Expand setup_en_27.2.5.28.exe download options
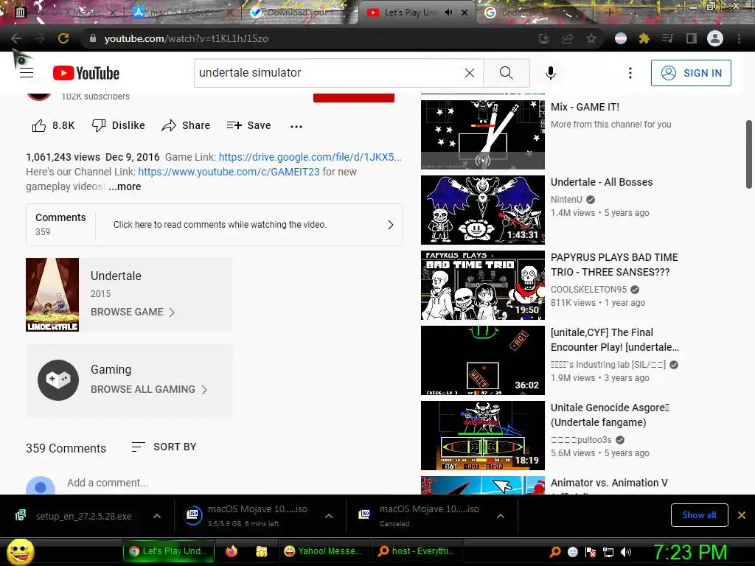Viewport: 755px width, 566px height. 157,516
